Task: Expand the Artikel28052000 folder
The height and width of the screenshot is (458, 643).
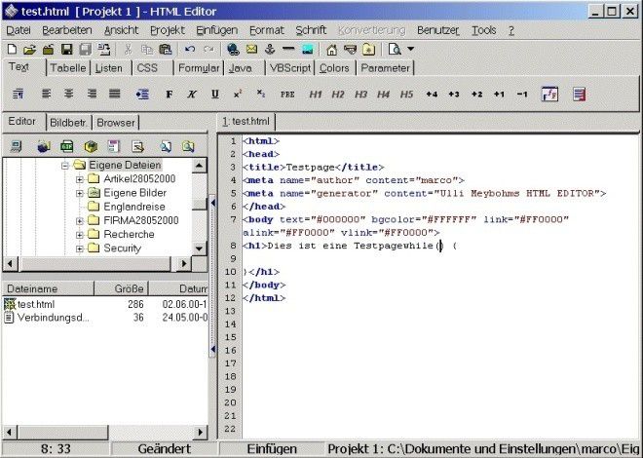Action: tap(80, 179)
